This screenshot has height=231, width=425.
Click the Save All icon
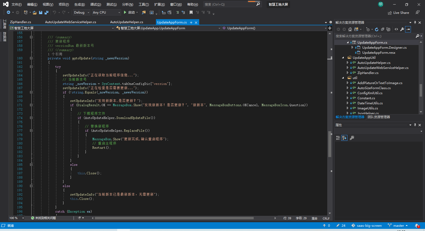point(46,13)
